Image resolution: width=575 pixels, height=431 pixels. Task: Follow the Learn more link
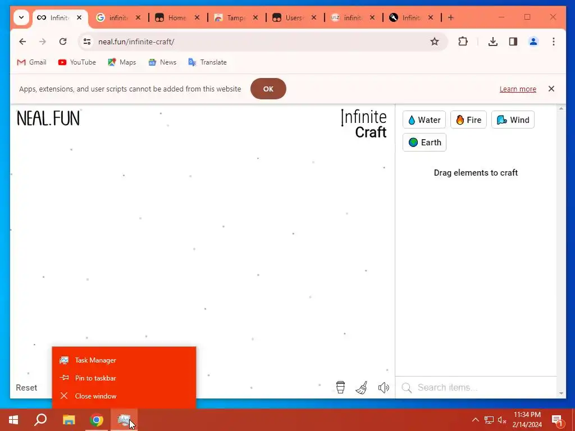(518, 89)
